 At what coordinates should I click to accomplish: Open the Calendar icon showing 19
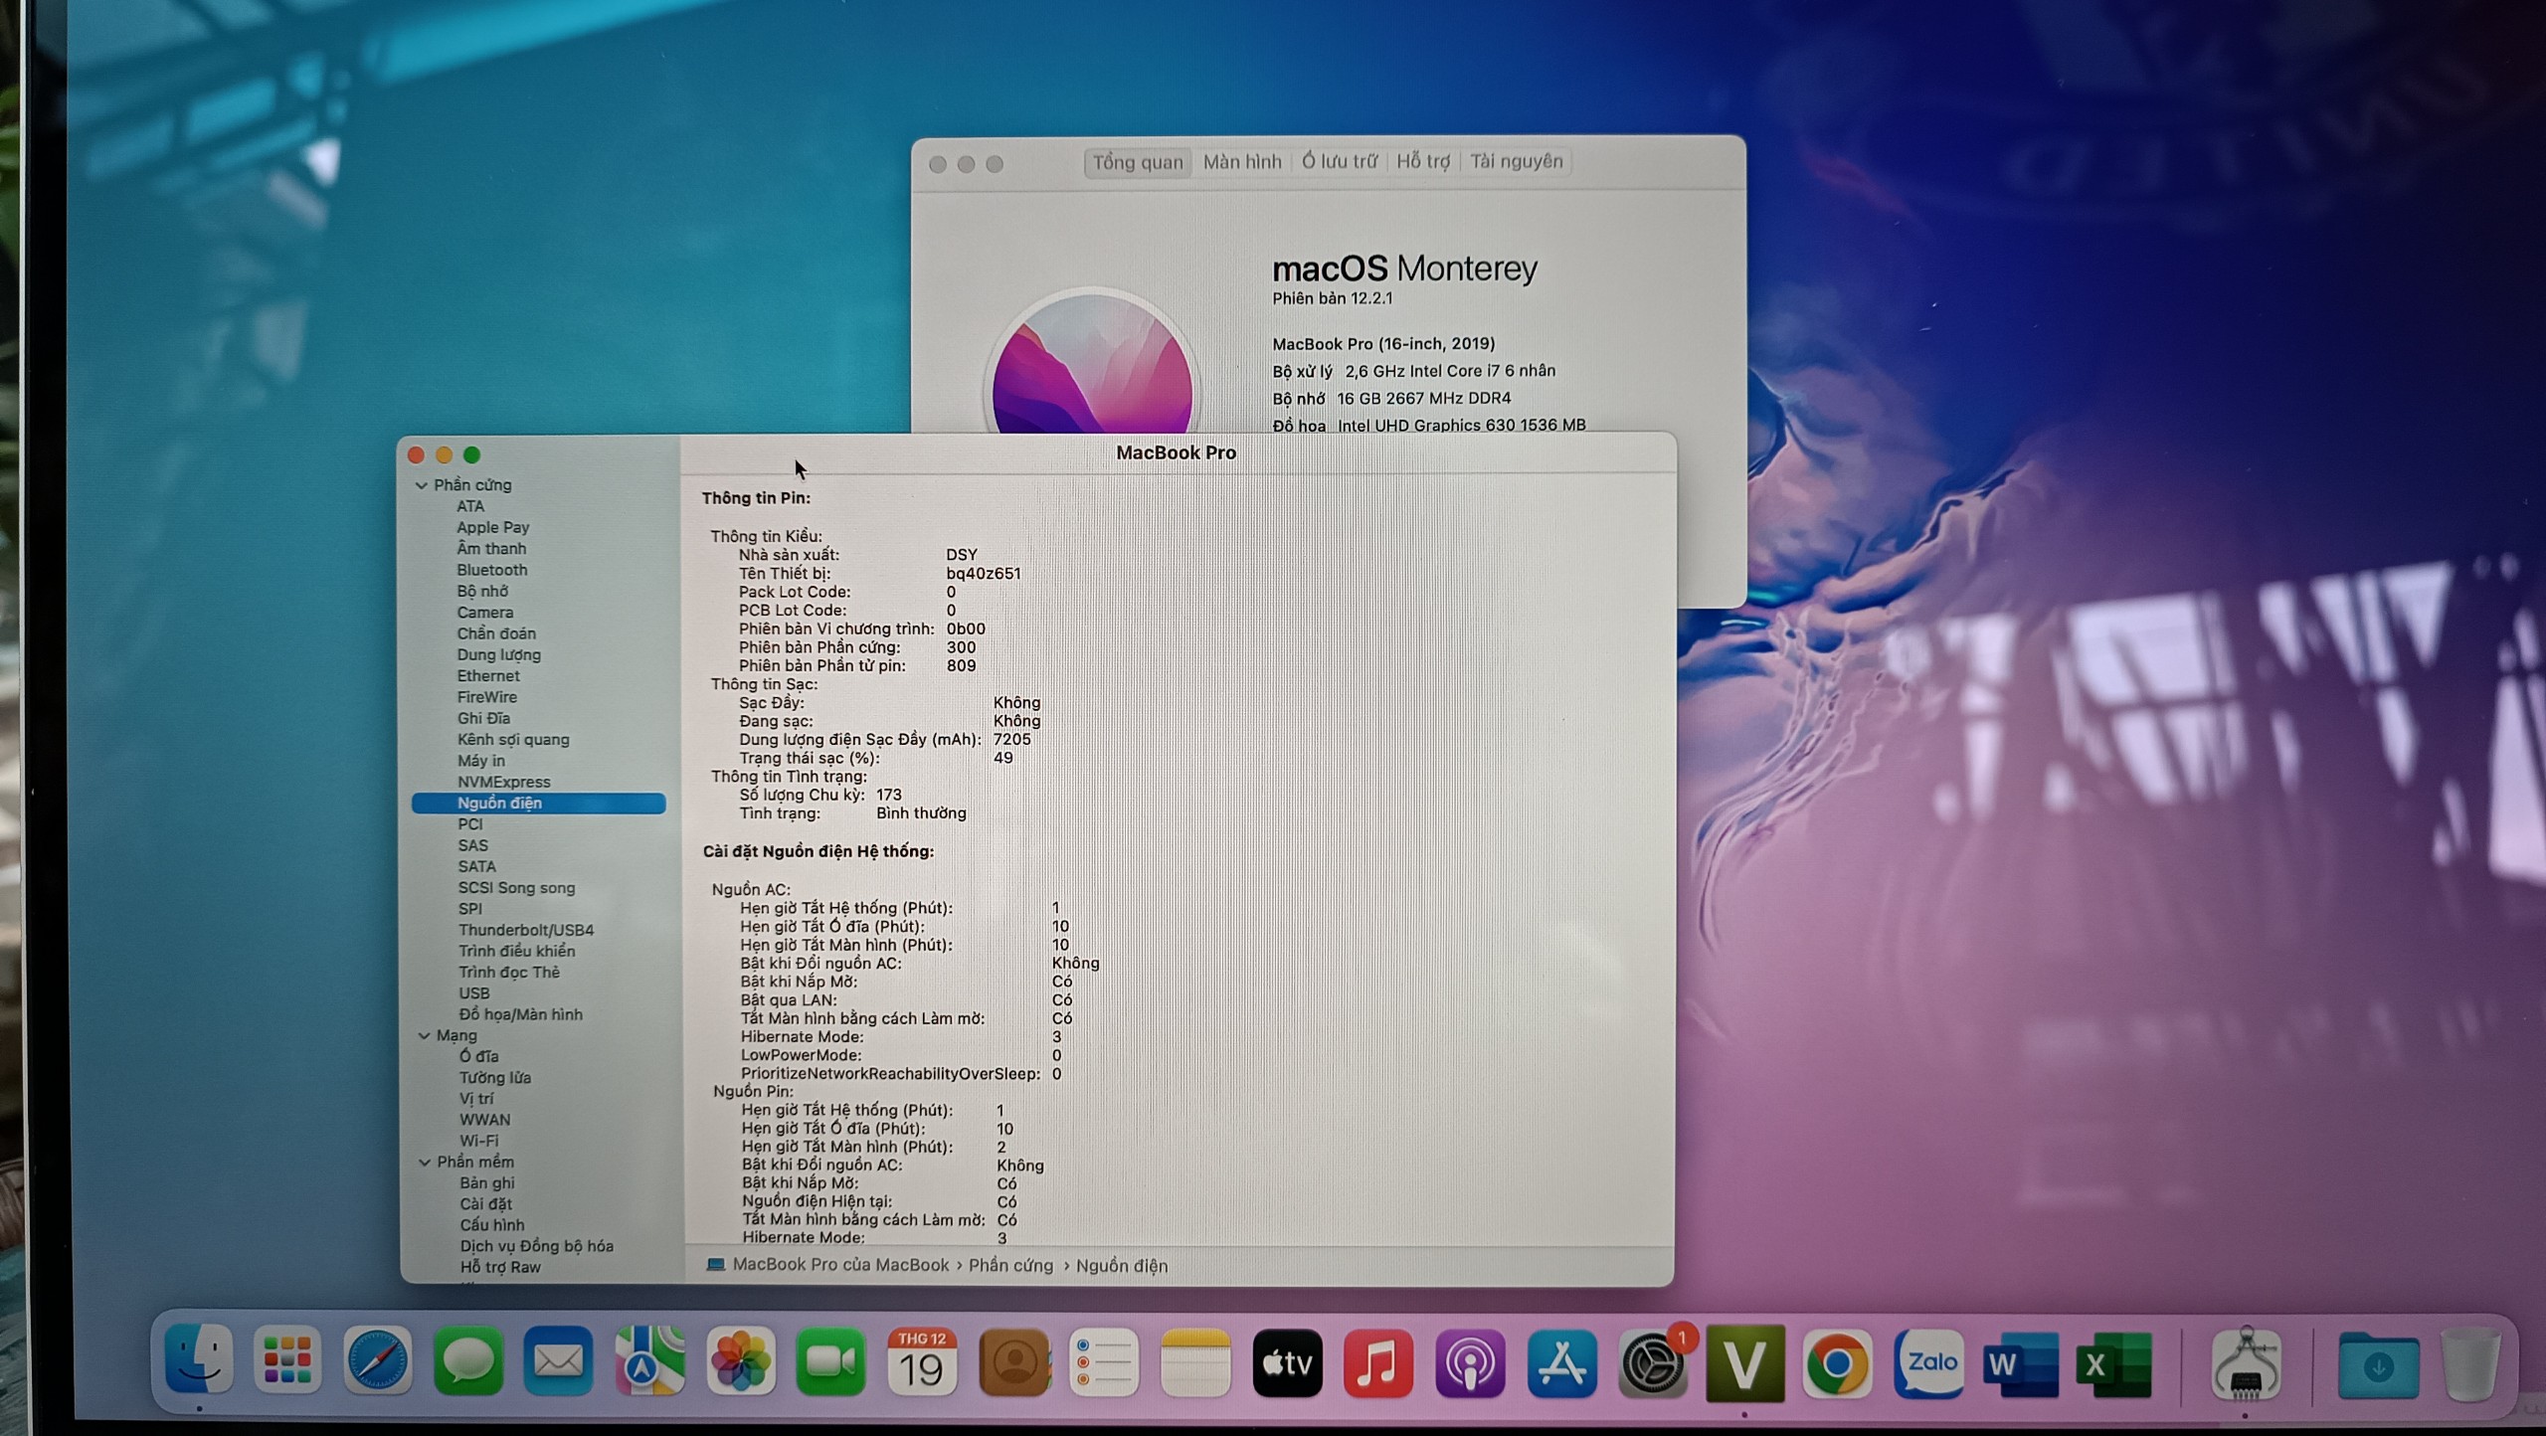pyautogui.click(x=922, y=1360)
